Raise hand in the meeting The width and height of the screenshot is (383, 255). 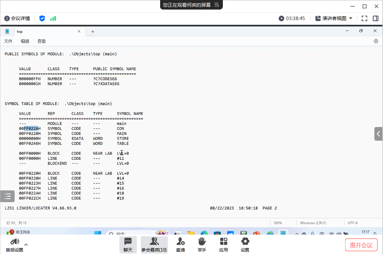pos(202,244)
